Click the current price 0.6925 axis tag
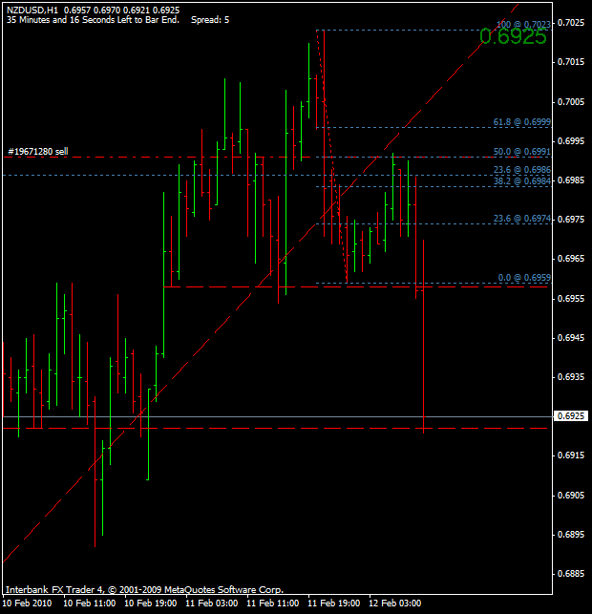This screenshot has height=614, width=592. pos(570,416)
